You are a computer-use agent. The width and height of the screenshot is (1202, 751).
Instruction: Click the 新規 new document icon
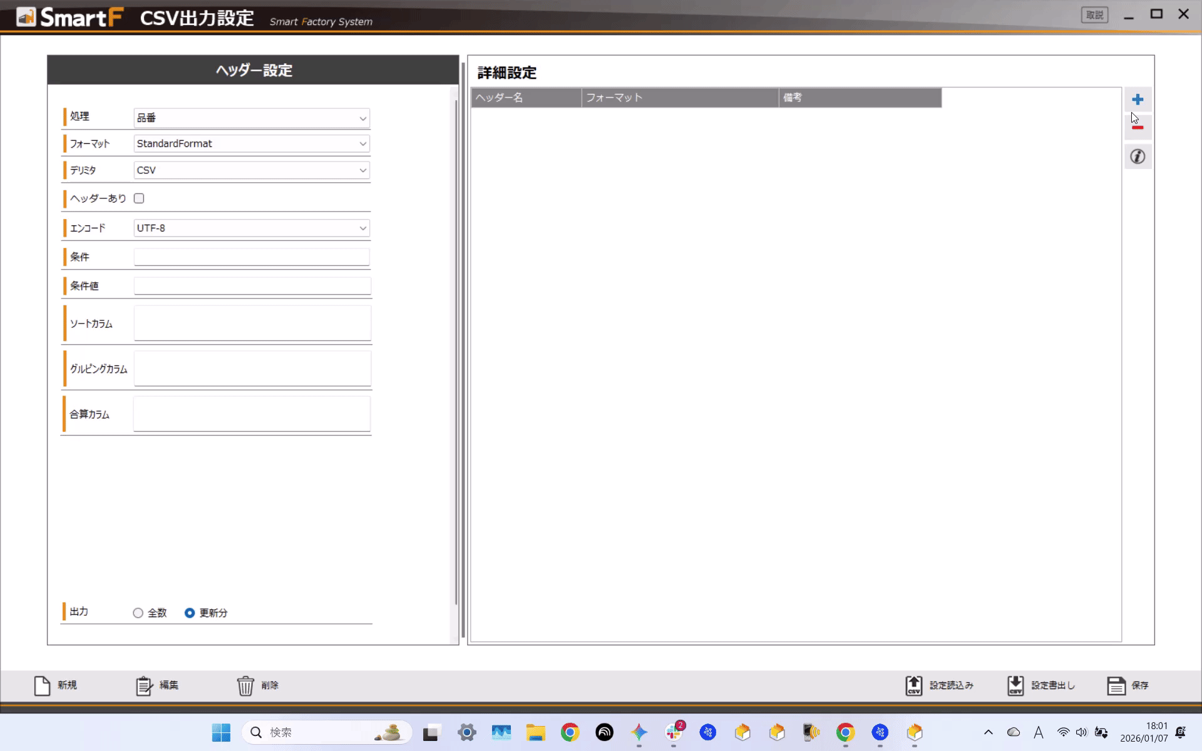coord(42,685)
